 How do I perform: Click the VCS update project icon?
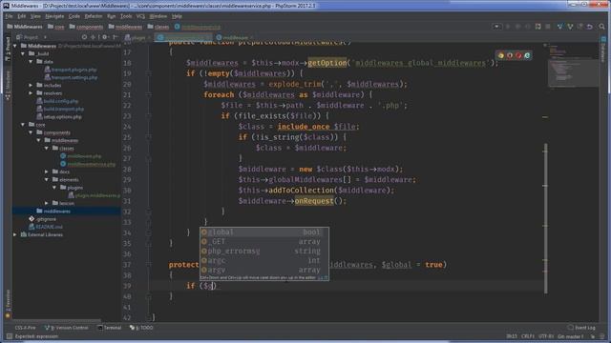click(x=560, y=27)
